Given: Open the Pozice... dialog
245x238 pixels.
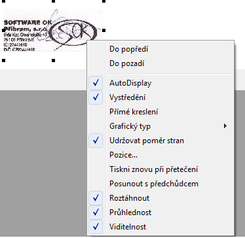Looking at the screenshot, I should [x=161, y=155].
